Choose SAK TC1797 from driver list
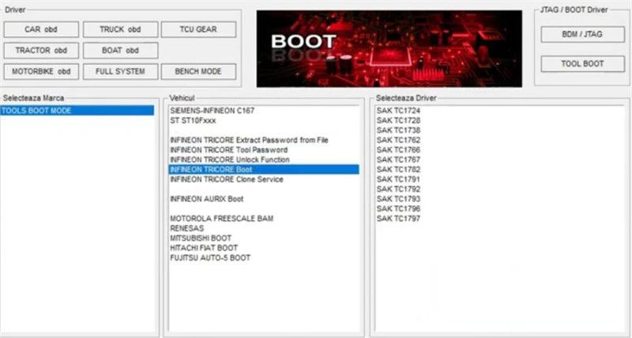632x338 pixels. point(398,218)
